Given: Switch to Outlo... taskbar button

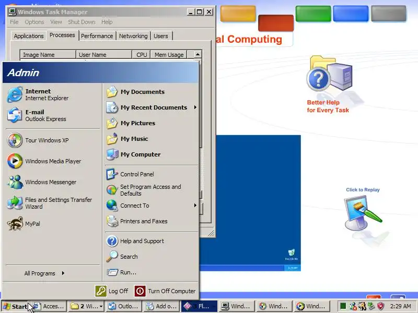Looking at the screenshot, I should tap(123, 306).
